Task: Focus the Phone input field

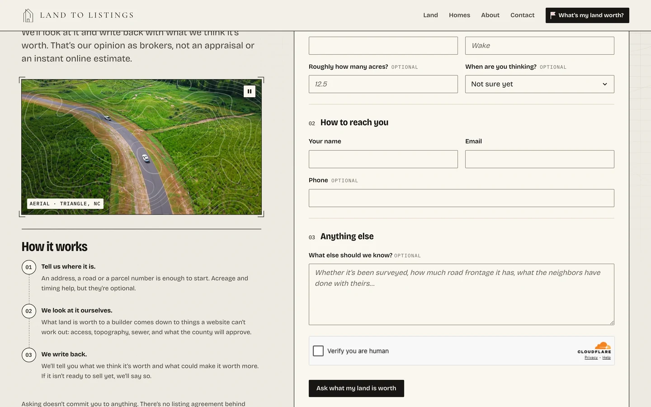Action: (x=462, y=198)
